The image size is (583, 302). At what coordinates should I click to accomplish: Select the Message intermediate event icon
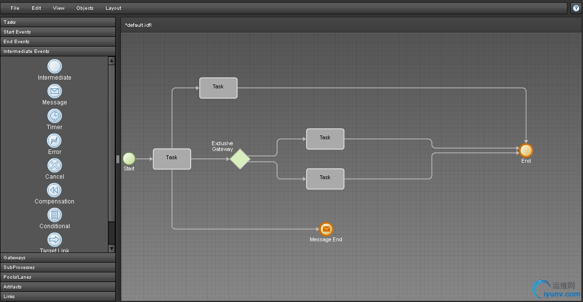pos(54,91)
